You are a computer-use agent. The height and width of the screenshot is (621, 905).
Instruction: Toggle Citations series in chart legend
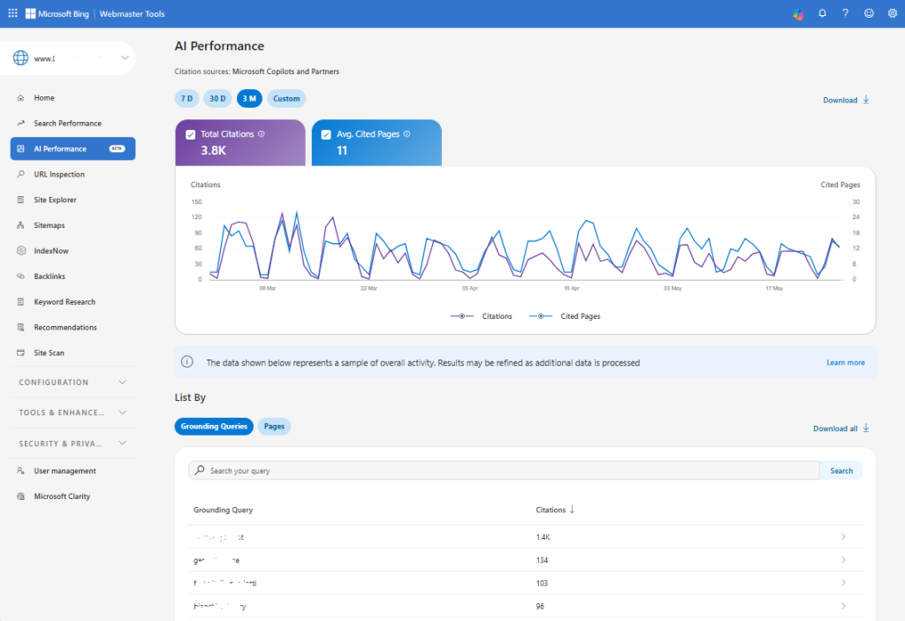pos(482,316)
